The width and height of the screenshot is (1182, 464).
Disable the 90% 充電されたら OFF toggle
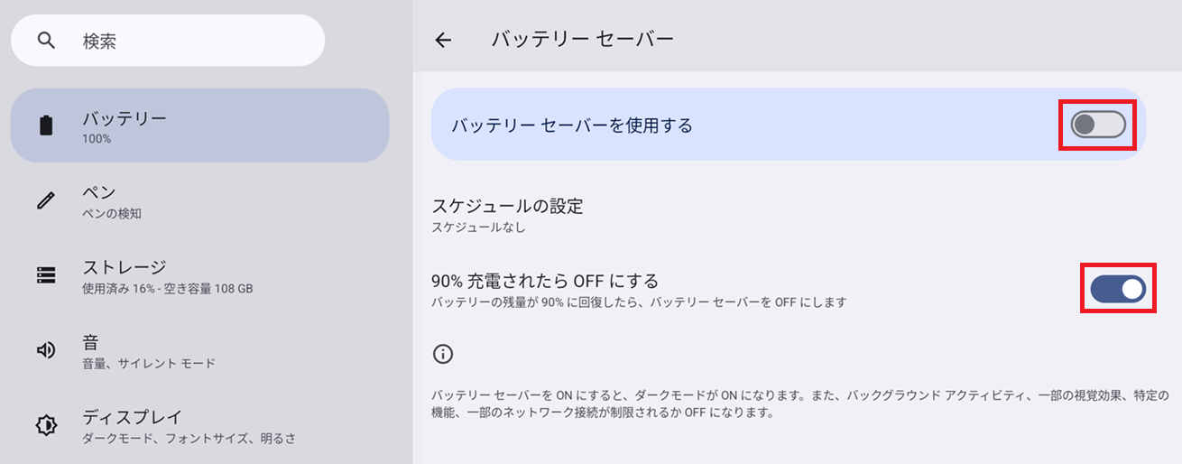coord(1118,289)
